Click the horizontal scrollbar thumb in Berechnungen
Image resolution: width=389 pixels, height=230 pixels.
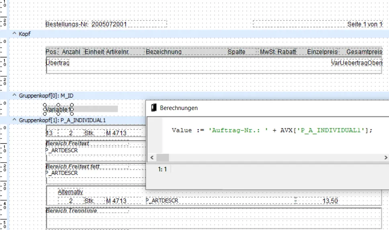tap(162, 157)
